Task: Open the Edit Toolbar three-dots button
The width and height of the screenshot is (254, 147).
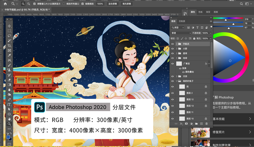Action: 9,129
